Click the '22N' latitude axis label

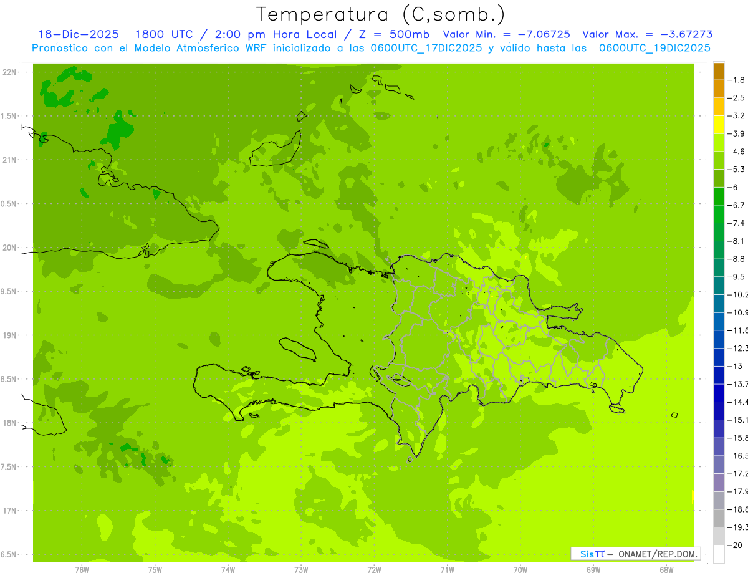pos(9,72)
